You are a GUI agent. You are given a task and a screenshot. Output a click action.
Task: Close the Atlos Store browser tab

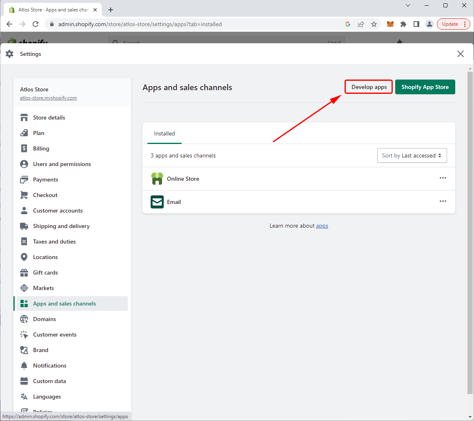tap(95, 10)
